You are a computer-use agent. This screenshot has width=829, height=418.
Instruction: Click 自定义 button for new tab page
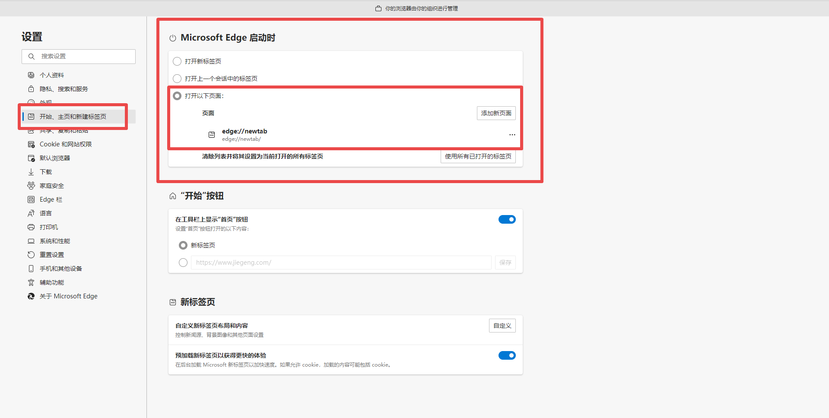502,326
